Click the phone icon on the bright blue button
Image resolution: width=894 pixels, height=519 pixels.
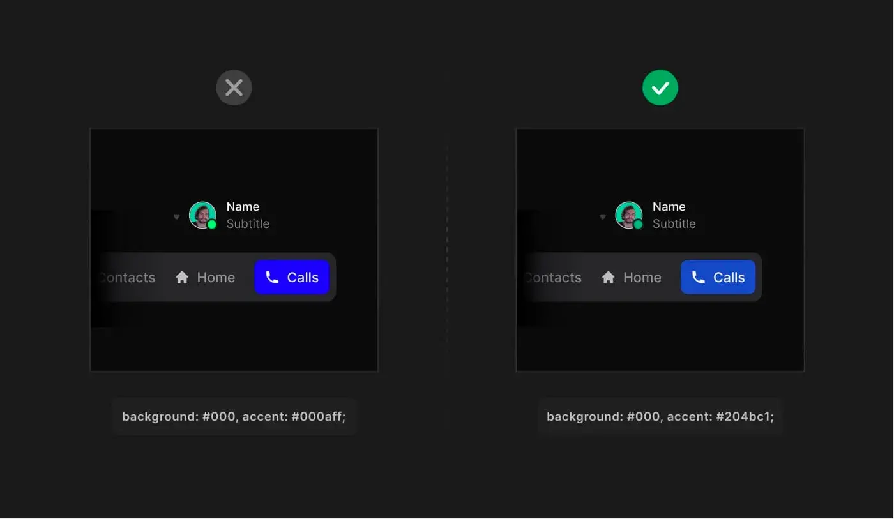pos(272,277)
